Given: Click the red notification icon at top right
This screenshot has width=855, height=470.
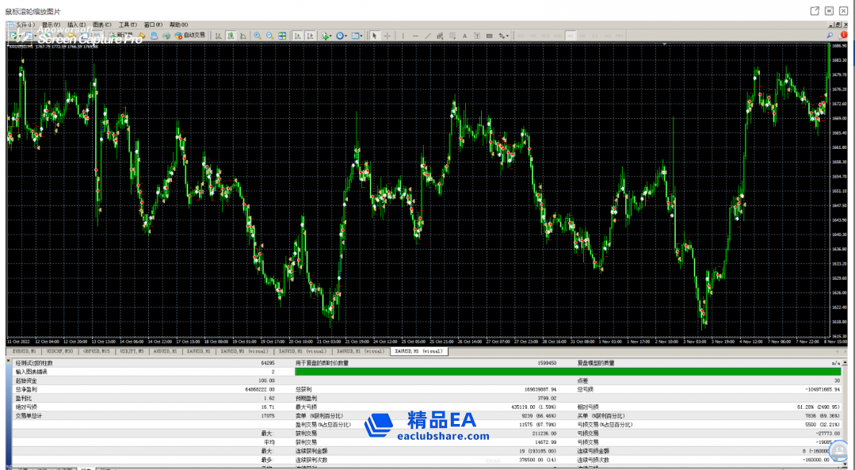Looking at the screenshot, I should 844,36.
